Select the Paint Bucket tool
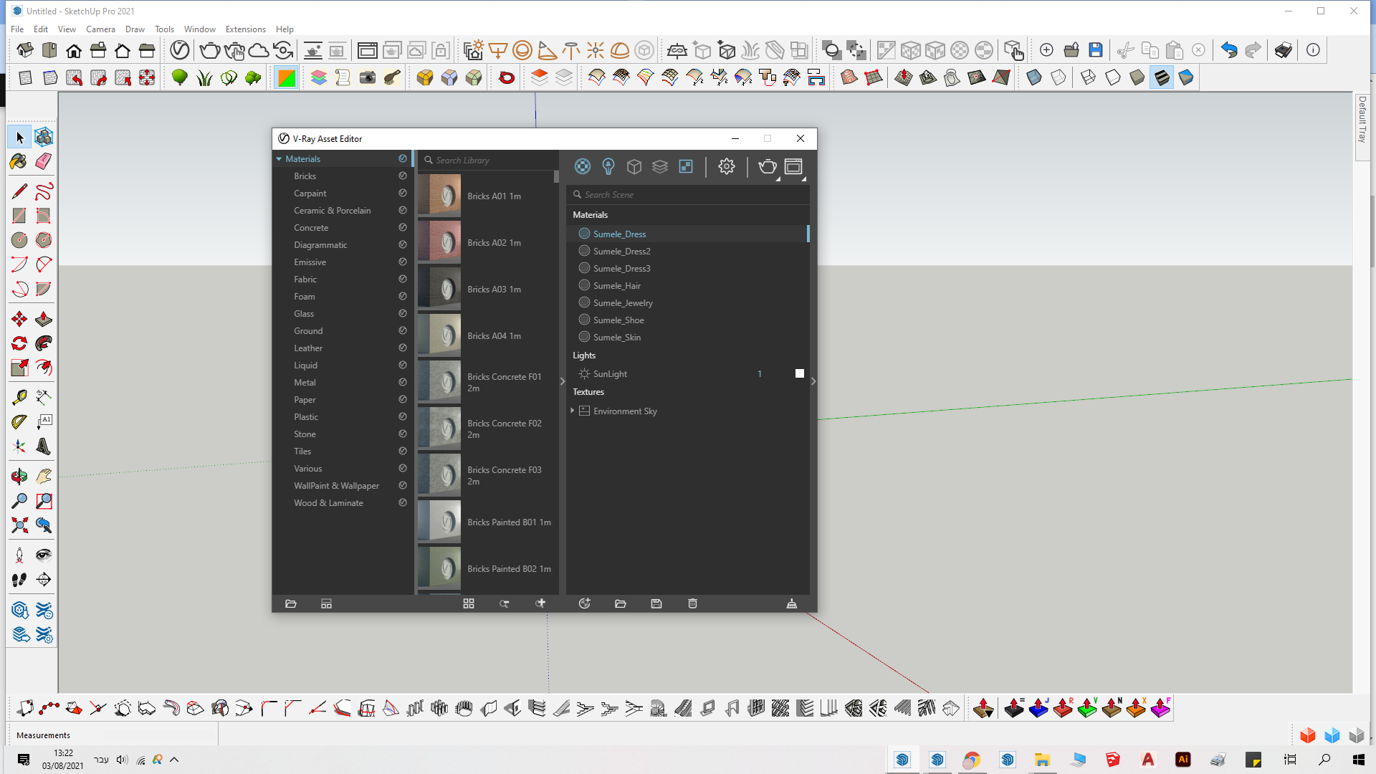Screen dimensions: 1376x774 (19, 162)
